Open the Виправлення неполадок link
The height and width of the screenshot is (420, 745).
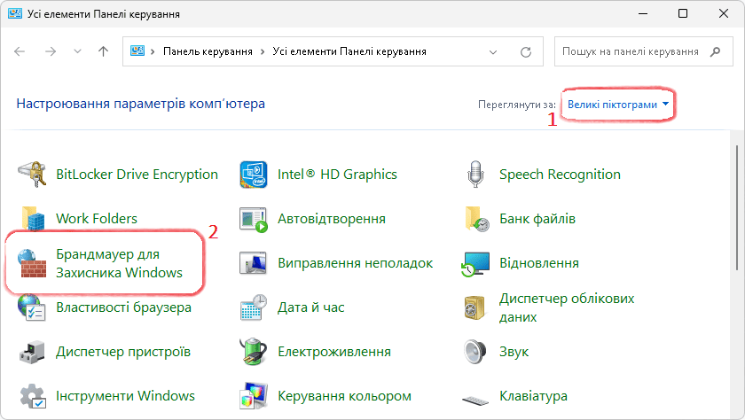pos(355,263)
